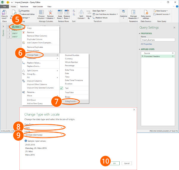Open the Locale combo box showing German (Germany)

click(44, 135)
